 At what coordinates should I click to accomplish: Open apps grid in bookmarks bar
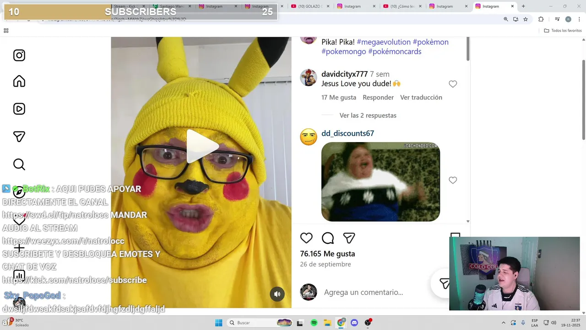point(6,31)
